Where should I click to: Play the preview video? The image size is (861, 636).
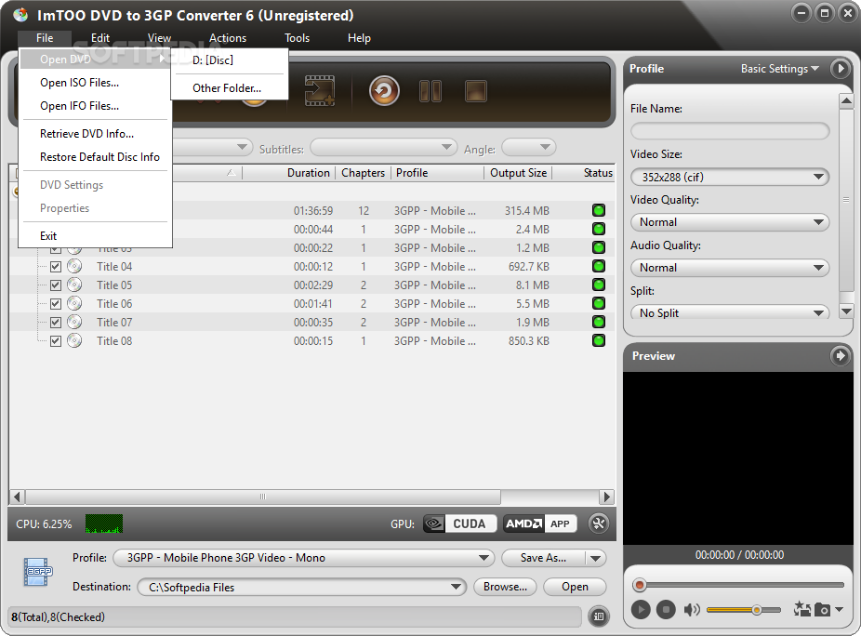click(x=641, y=609)
